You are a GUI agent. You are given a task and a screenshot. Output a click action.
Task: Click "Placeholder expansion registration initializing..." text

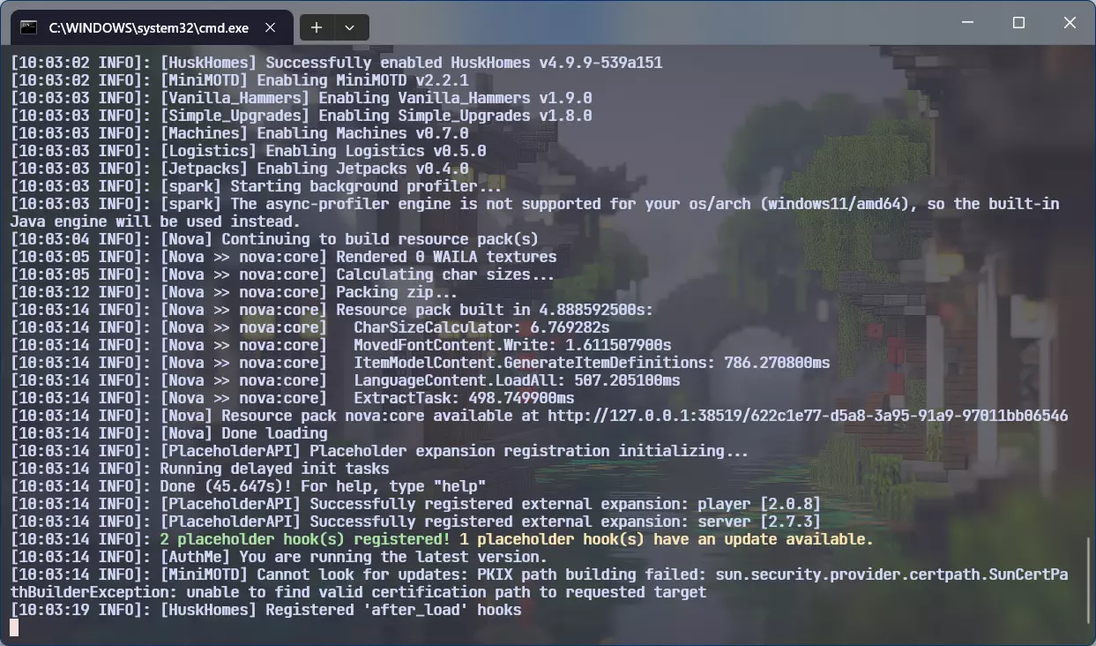(529, 451)
